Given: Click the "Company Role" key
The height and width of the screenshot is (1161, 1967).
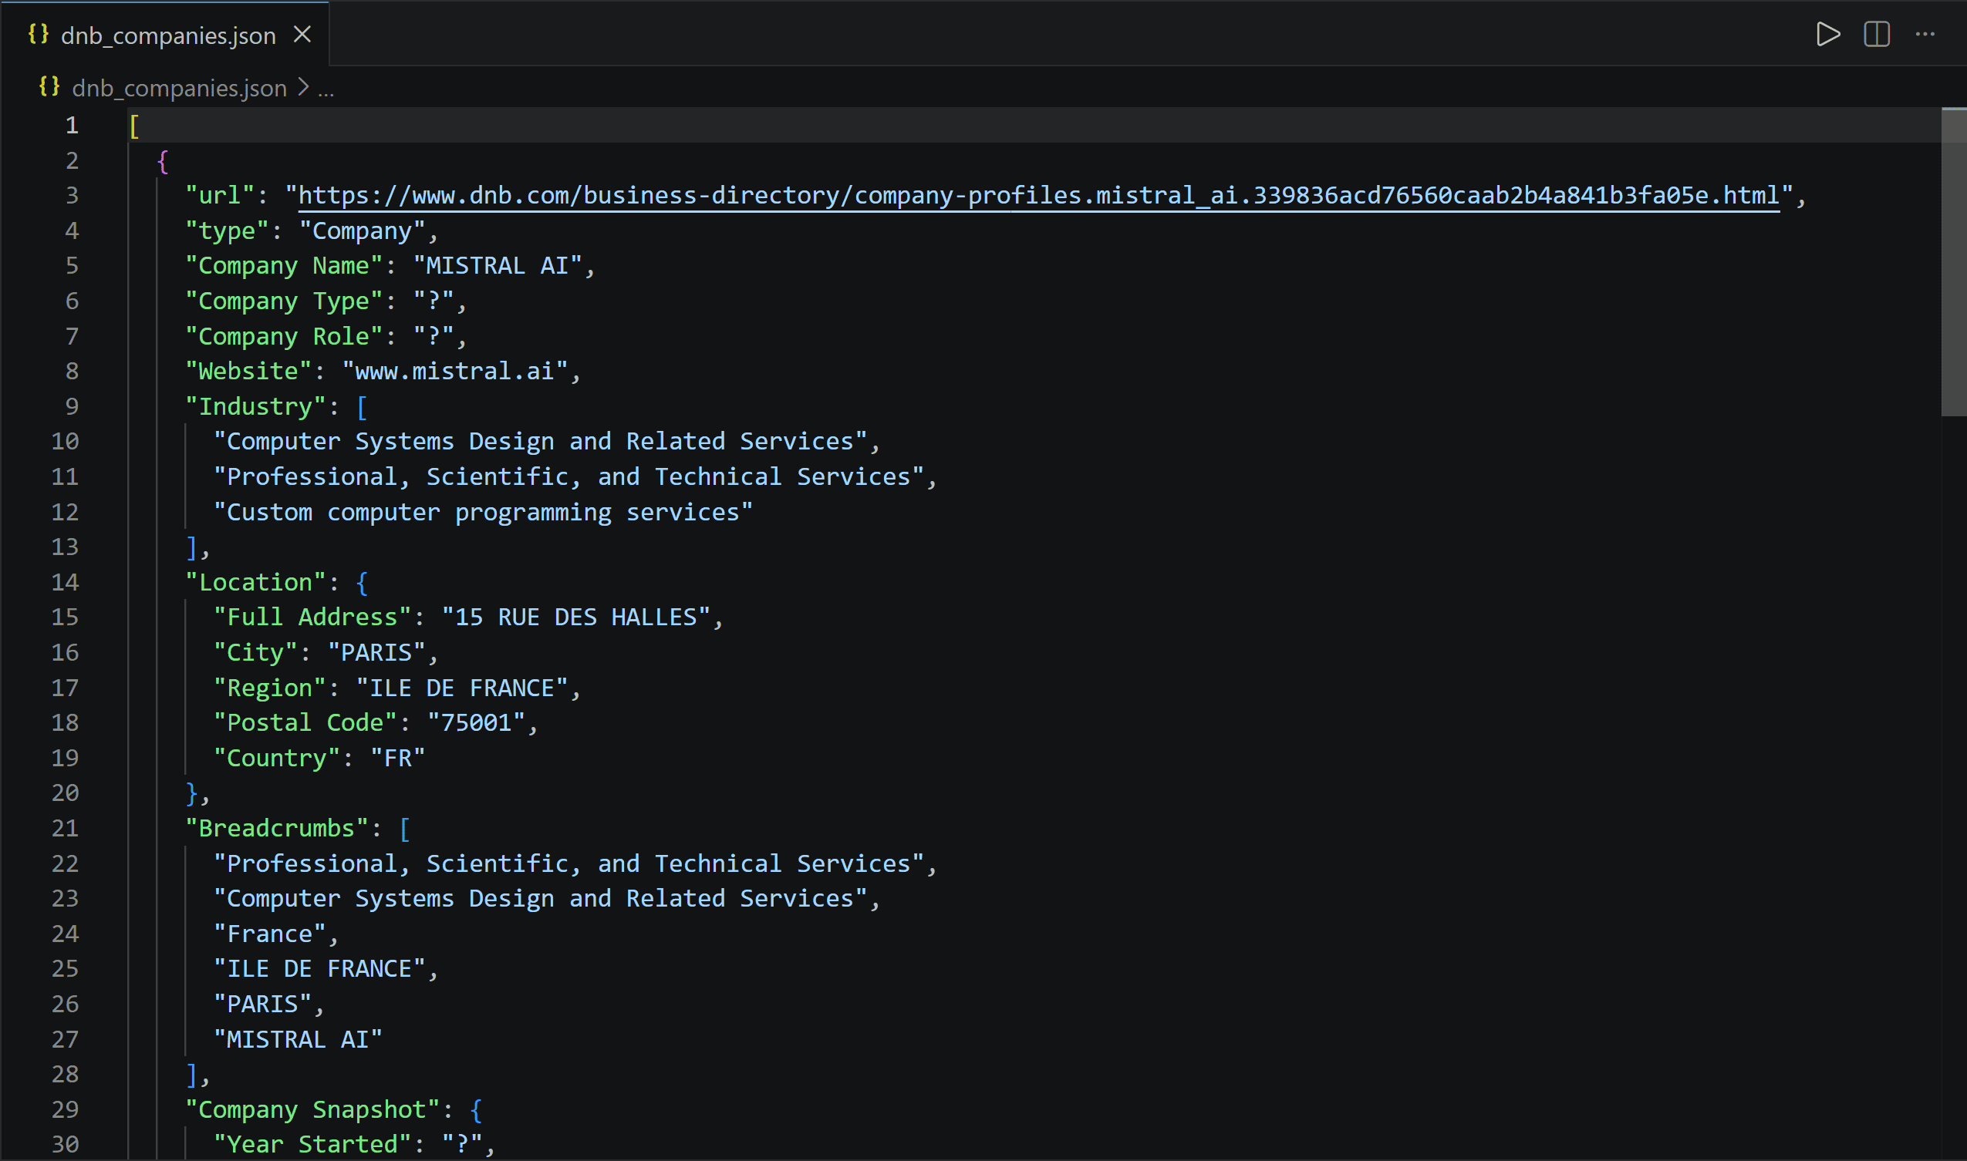Looking at the screenshot, I should (284, 336).
